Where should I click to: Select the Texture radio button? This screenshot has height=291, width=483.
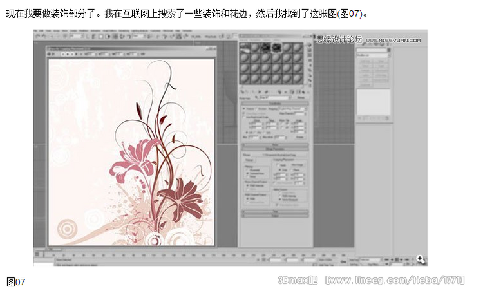pos(243,109)
